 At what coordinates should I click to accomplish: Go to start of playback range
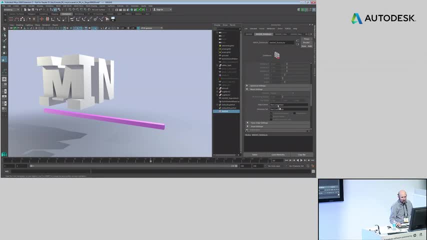pos(286,160)
